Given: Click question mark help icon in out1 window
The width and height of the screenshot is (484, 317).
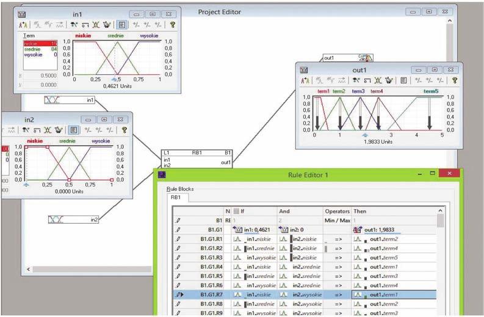Looking at the screenshot, I should 454,80.
